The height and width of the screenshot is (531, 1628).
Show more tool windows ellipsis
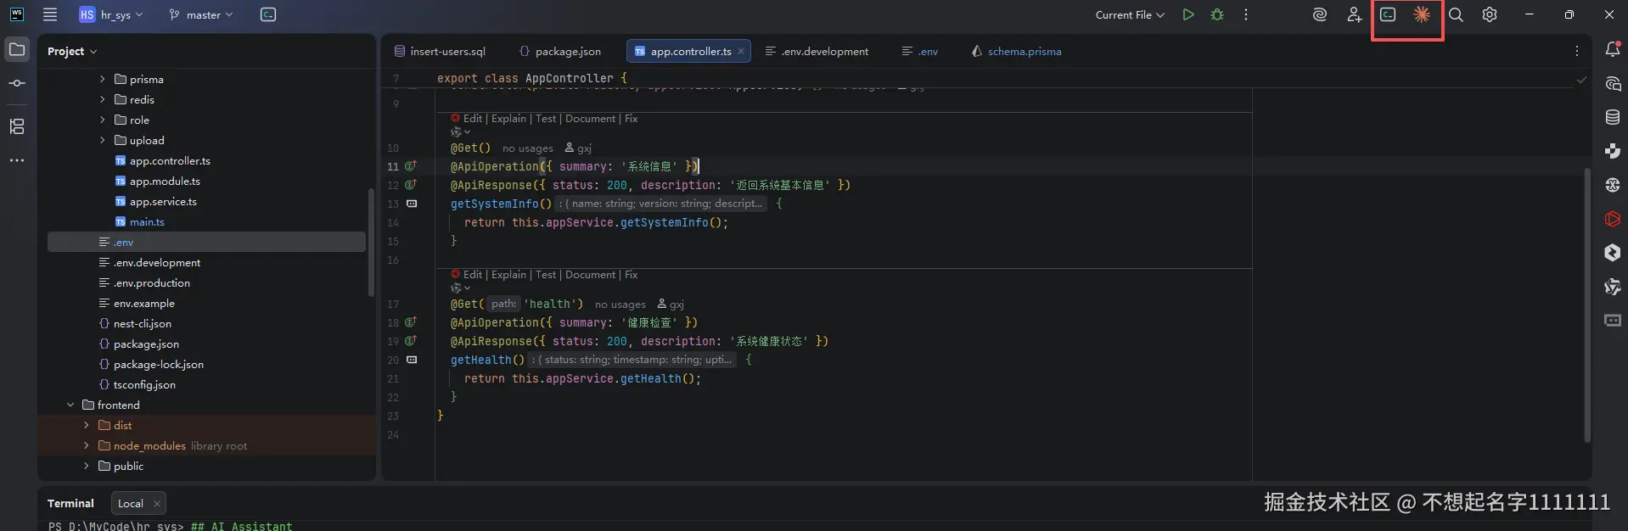(x=17, y=160)
